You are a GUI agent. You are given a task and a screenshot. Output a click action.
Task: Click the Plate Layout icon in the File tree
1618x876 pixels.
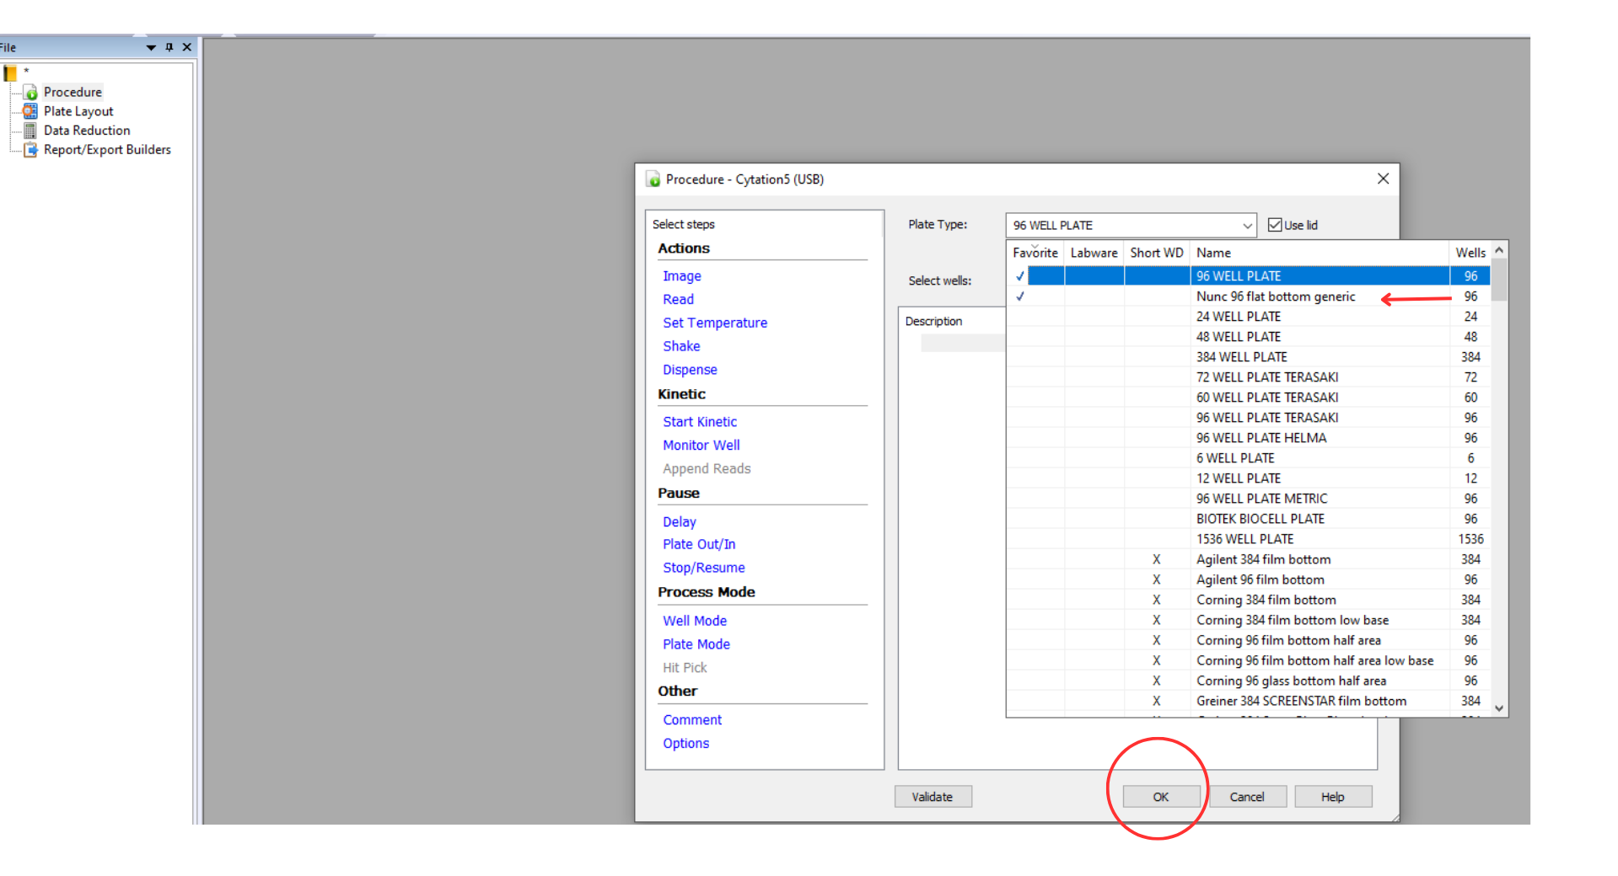click(30, 111)
